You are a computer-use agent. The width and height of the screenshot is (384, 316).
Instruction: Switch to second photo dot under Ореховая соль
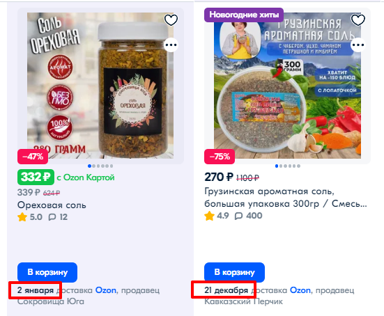(94, 166)
